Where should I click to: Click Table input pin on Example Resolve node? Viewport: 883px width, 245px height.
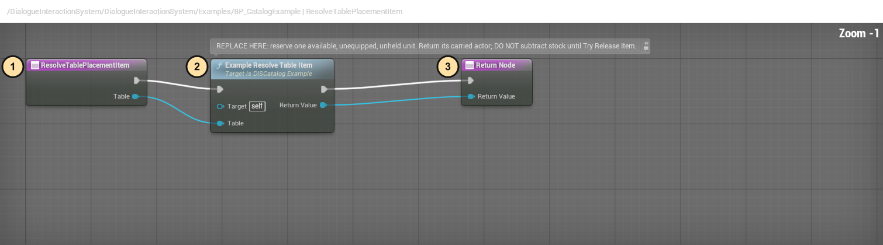point(220,123)
